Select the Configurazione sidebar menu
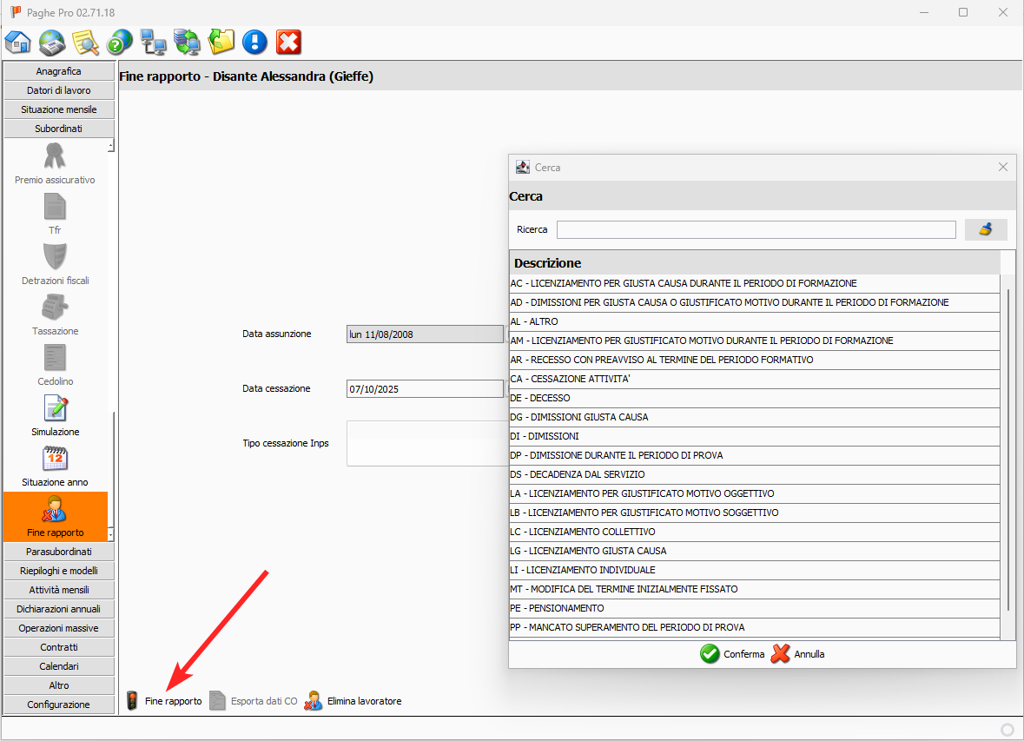The width and height of the screenshot is (1024, 741). coord(59,705)
